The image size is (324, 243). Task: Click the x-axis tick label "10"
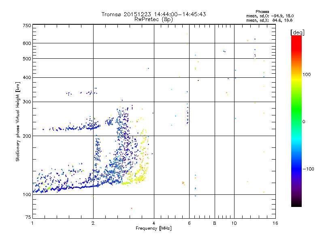tap(234, 223)
